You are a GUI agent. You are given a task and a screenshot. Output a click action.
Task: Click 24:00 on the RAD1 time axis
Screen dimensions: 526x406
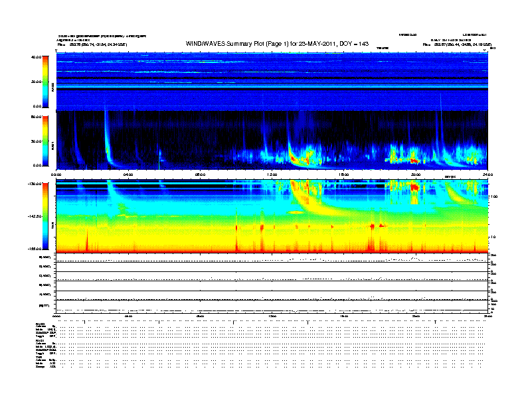click(x=487, y=174)
